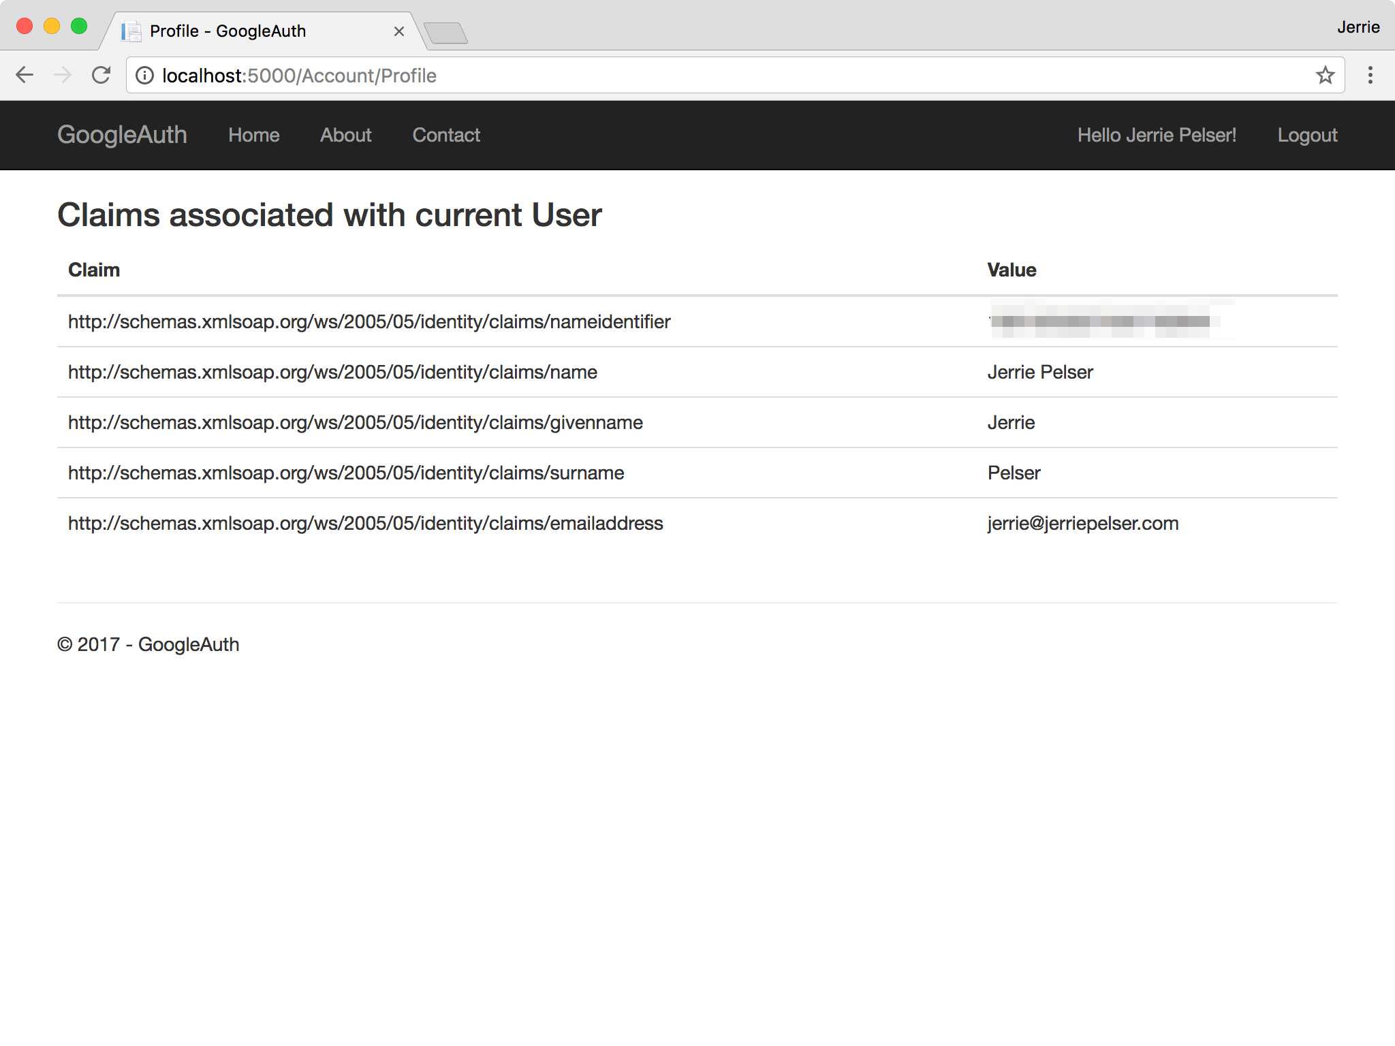Click the Claims associated with current User heading
The image size is (1395, 1046).
pyautogui.click(x=330, y=215)
